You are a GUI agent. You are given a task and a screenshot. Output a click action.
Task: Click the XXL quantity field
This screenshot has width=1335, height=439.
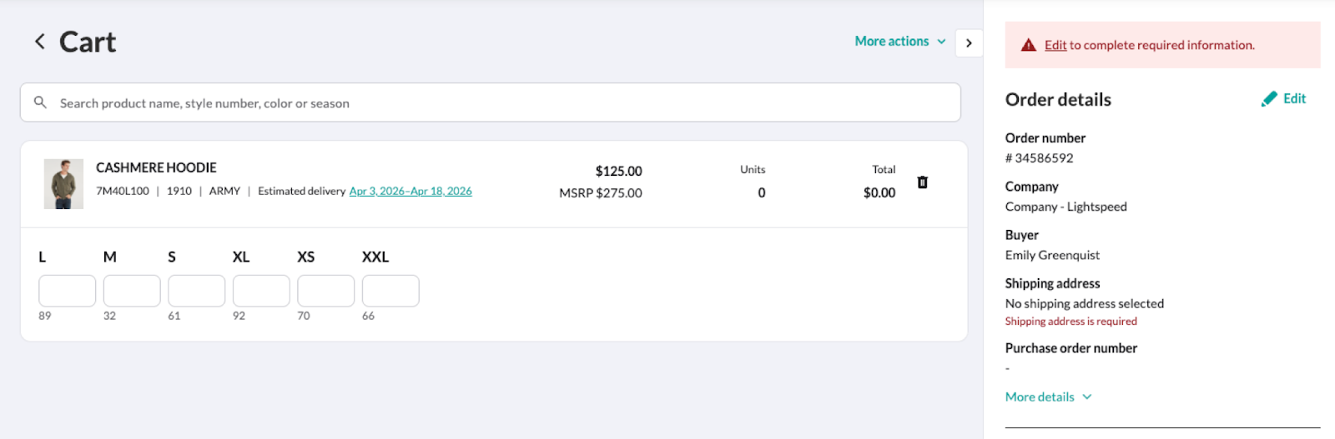390,291
